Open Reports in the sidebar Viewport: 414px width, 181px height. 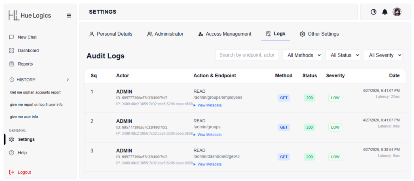pyautogui.click(x=25, y=64)
